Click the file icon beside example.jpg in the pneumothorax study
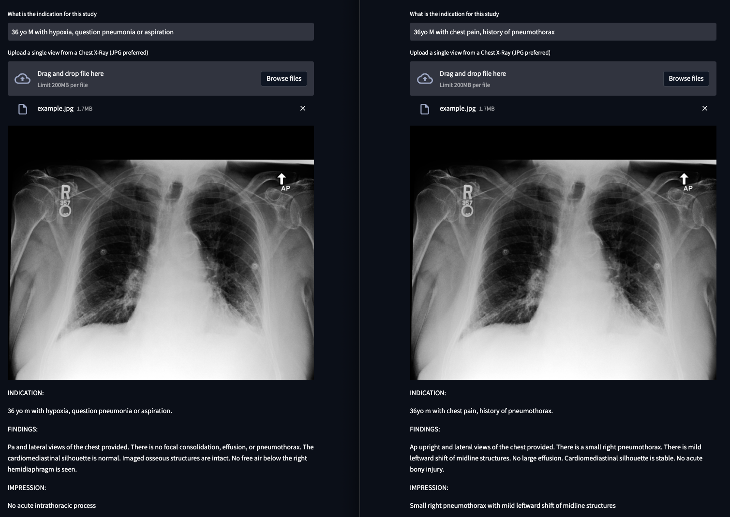The width and height of the screenshot is (730, 517). (425, 109)
